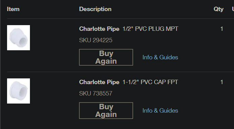Open Info & Guides for SKU 738557

(160, 111)
